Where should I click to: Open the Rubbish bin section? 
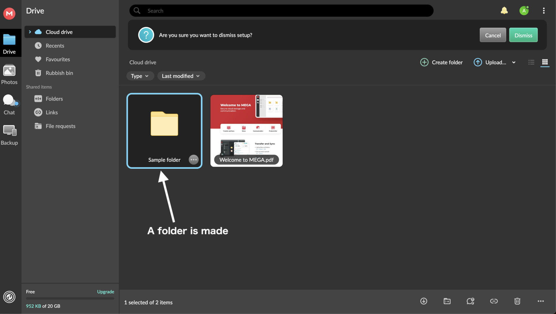[59, 73]
